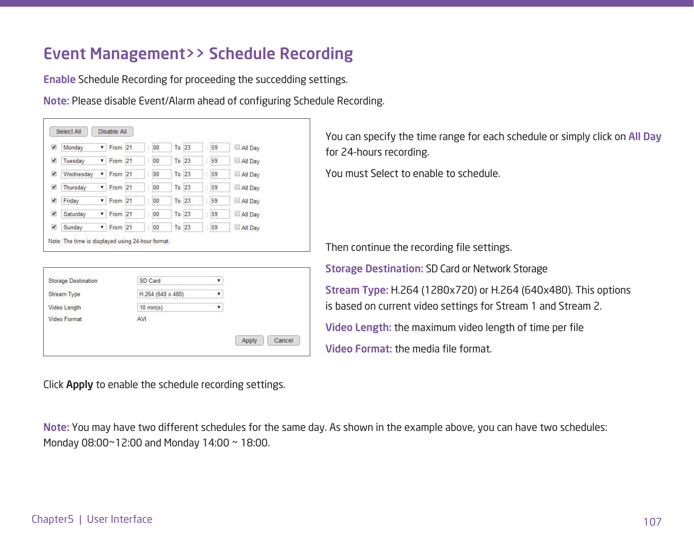
Task: Check All Day for the Saturday row
Action: 237,214
